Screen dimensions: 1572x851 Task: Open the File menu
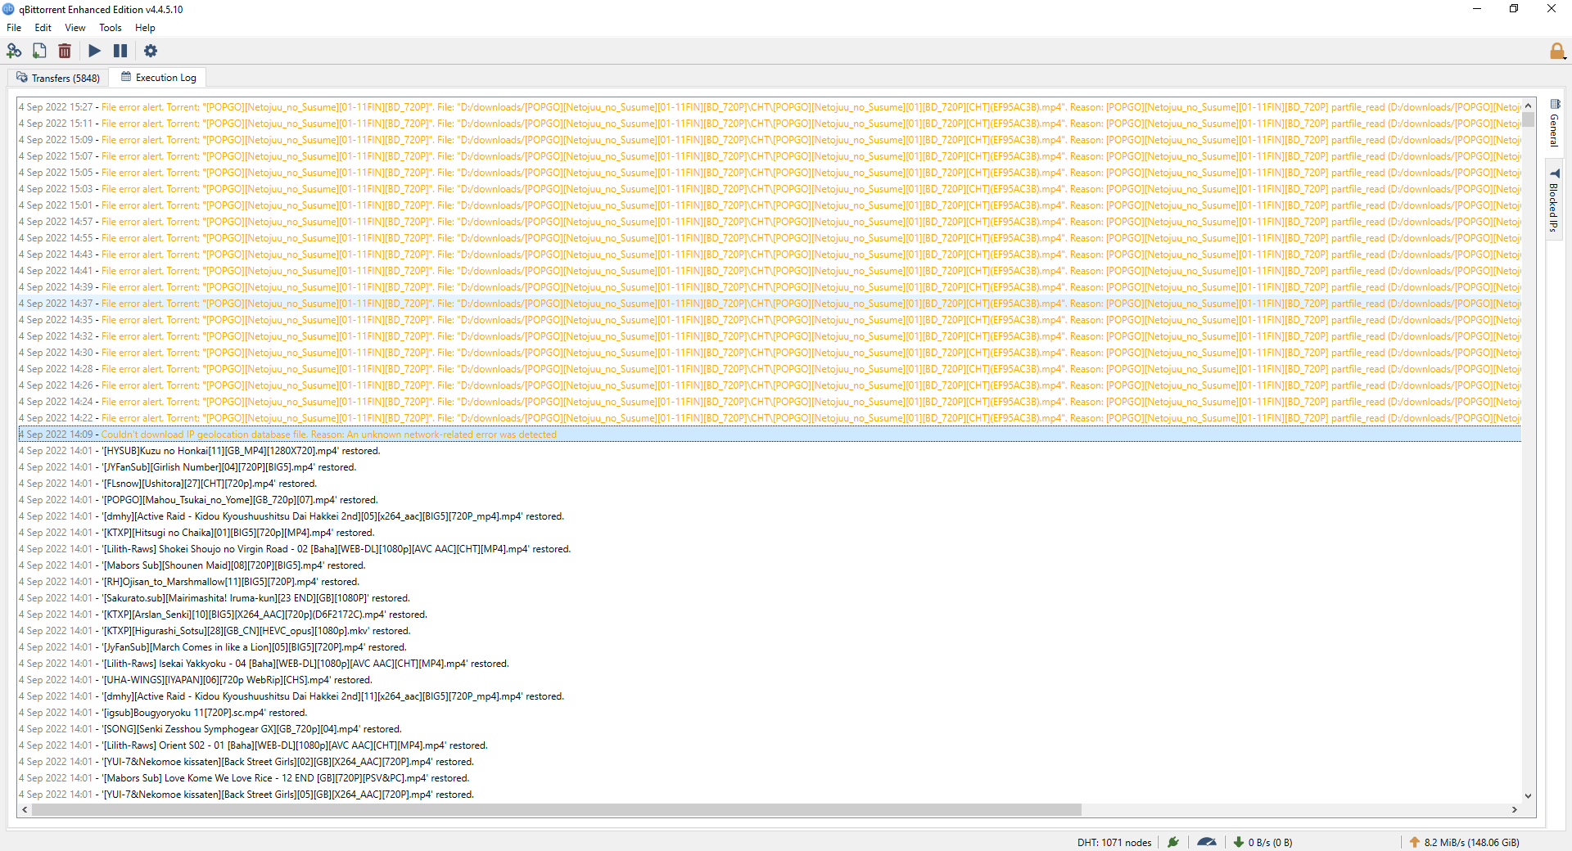[x=14, y=28]
